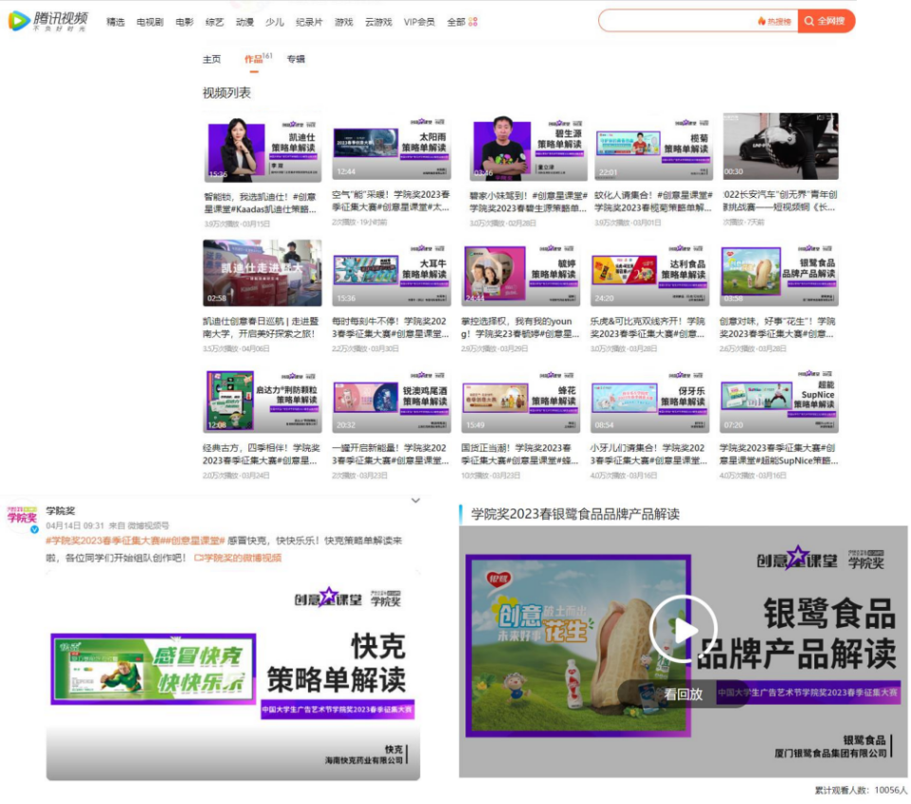Click title 小牙儿们请集合
The width and height of the screenshot is (911, 804).
(x=647, y=454)
